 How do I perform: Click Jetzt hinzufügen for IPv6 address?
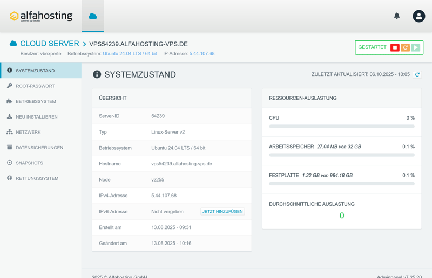pyautogui.click(x=222, y=212)
